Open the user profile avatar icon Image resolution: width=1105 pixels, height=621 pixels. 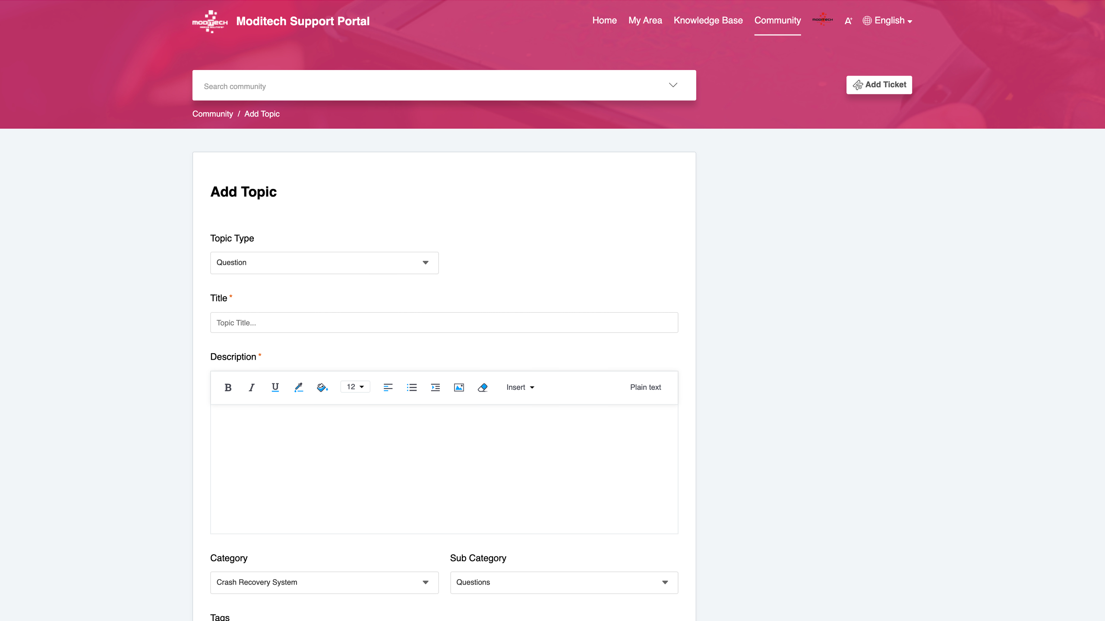click(822, 19)
